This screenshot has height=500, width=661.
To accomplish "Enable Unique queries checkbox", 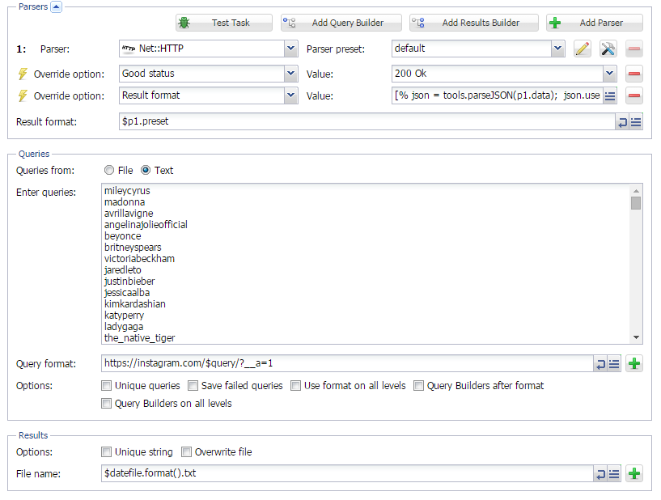I will [107, 385].
